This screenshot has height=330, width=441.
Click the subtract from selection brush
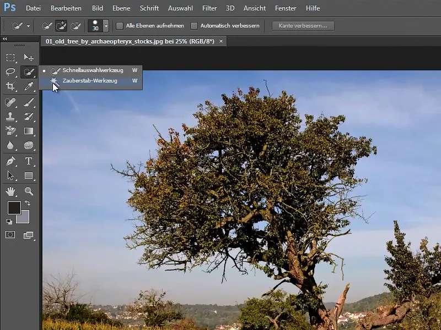pos(76,26)
